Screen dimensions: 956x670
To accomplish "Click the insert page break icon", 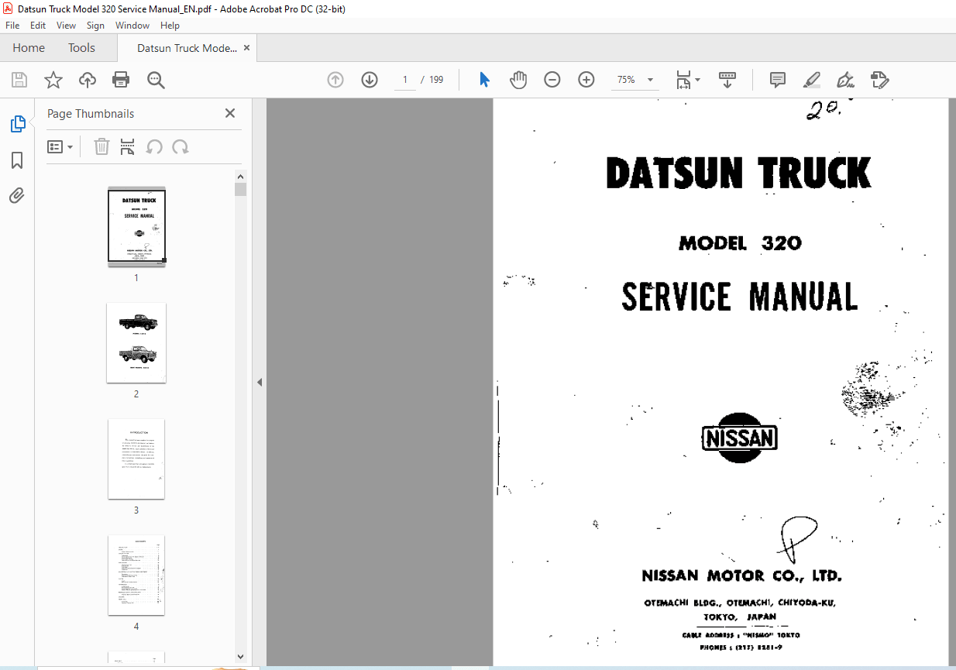I will 128,146.
